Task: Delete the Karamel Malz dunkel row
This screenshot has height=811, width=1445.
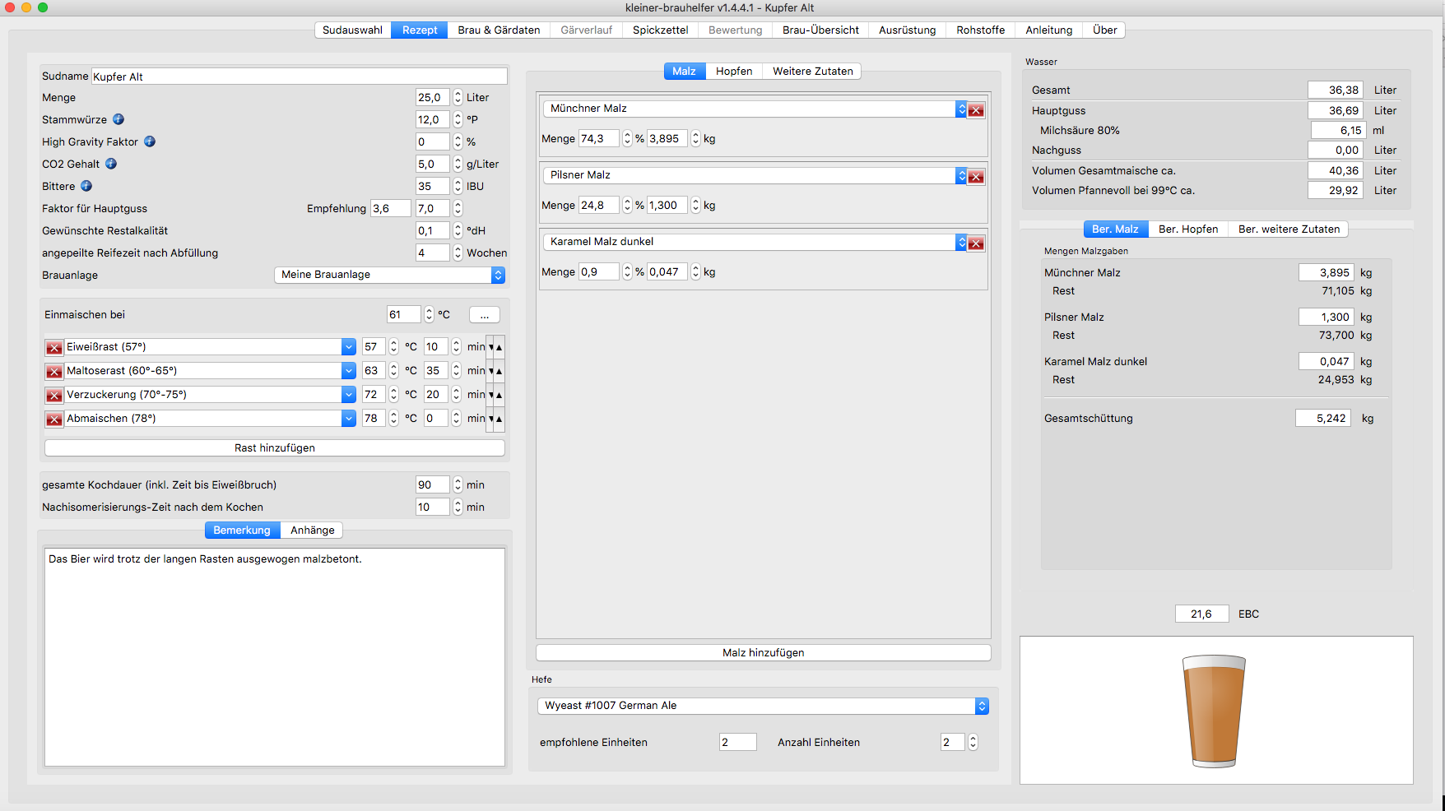Action: pos(976,243)
